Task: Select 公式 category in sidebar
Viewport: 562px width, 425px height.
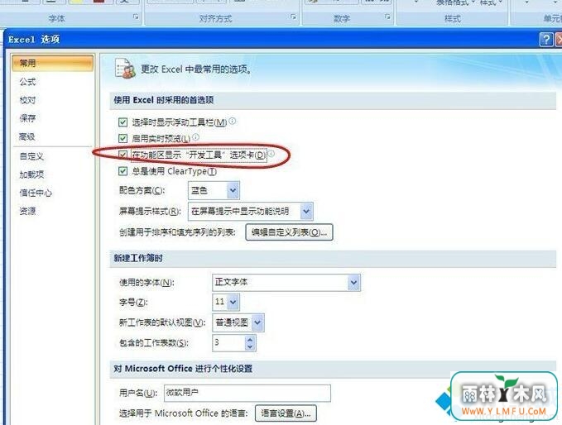Action: (27, 82)
